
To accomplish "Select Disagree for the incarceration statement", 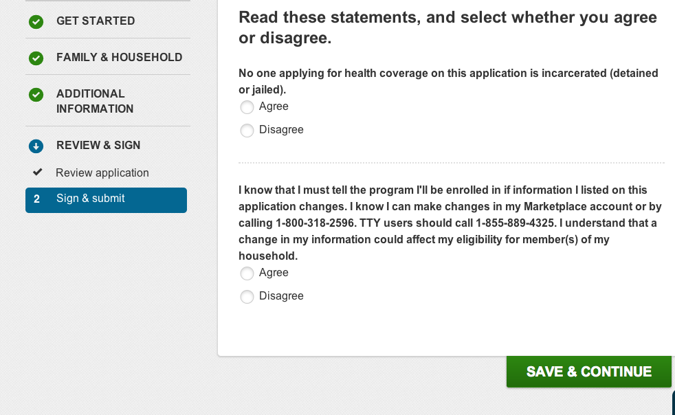I will [x=247, y=131].
